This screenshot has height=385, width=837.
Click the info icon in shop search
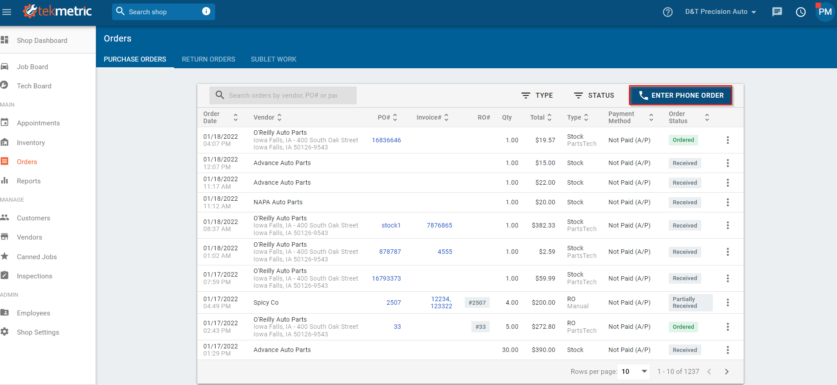(x=206, y=11)
